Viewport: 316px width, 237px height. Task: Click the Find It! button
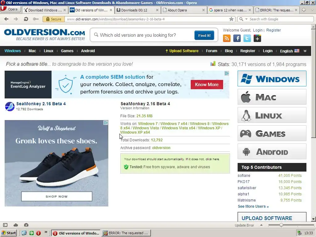tap(204, 35)
